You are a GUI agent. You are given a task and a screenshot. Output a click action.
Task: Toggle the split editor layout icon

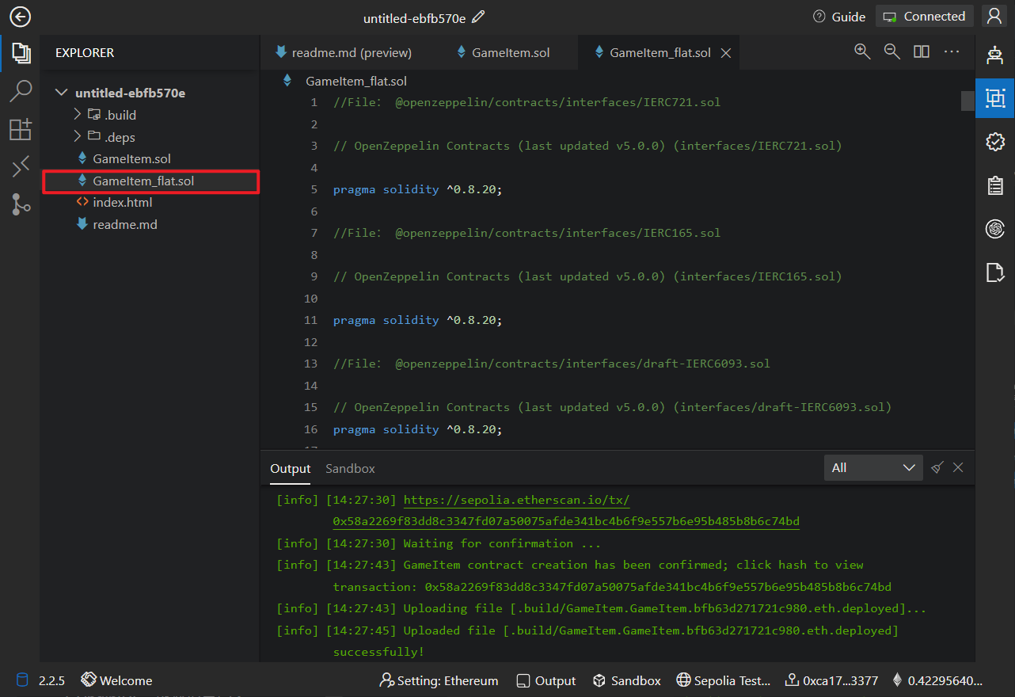coord(922,51)
